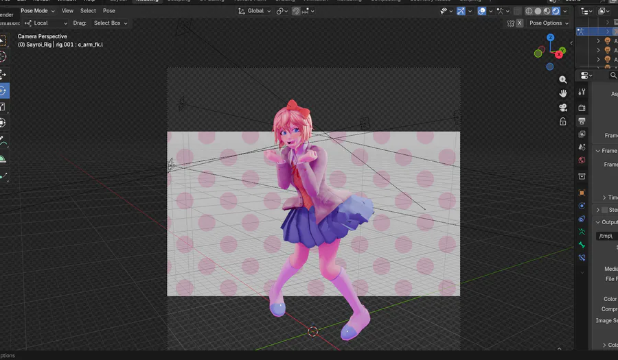Open the Select menu in viewport header

click(88, 11)
